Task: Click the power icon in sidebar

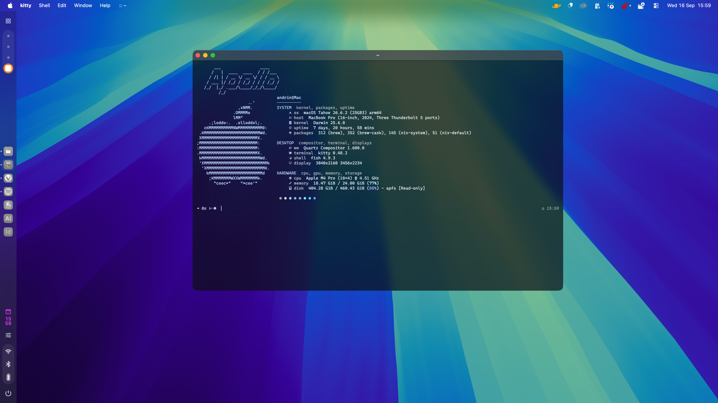Action: (x=8, y=393)
